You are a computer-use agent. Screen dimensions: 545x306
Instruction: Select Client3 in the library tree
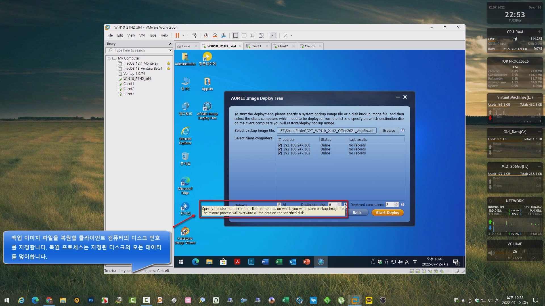tap(129, 94)
